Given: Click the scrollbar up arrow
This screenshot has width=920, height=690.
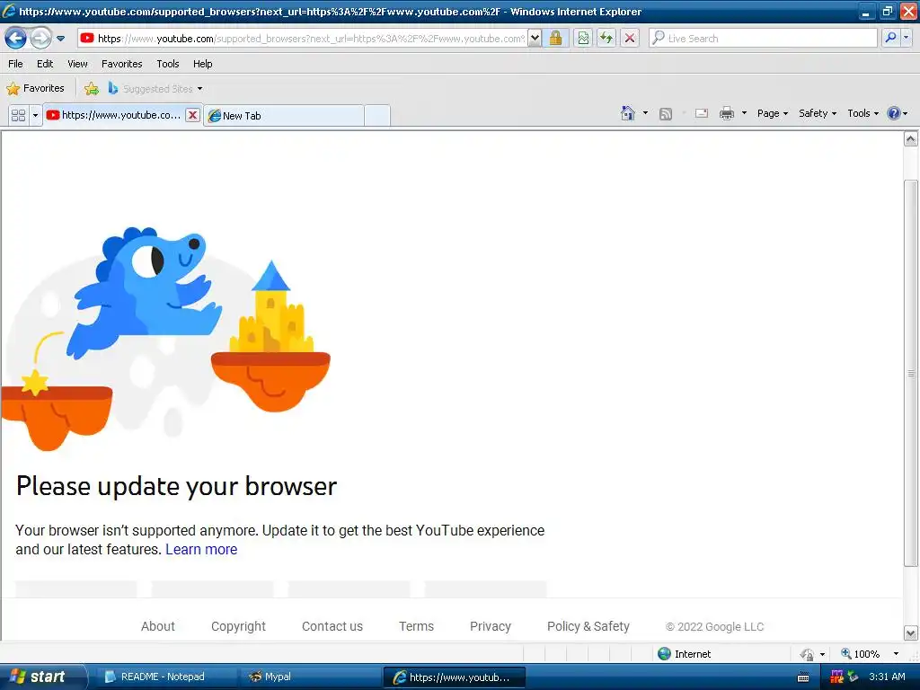Looking at the screenshot, I should (911, 138).
